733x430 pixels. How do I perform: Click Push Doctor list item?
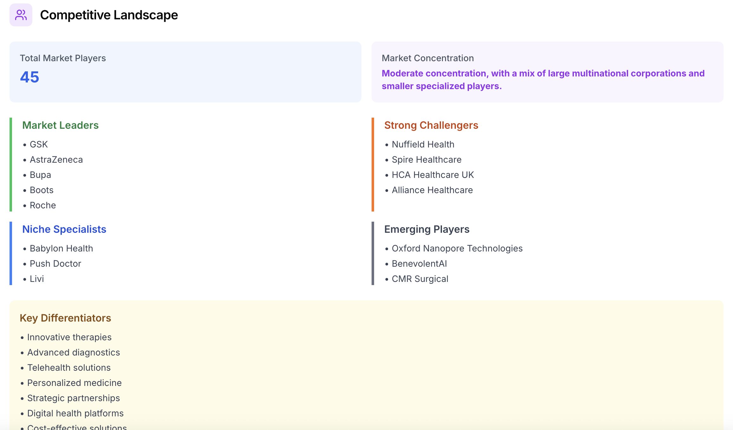pyautogui.click(x=55, y=264)
